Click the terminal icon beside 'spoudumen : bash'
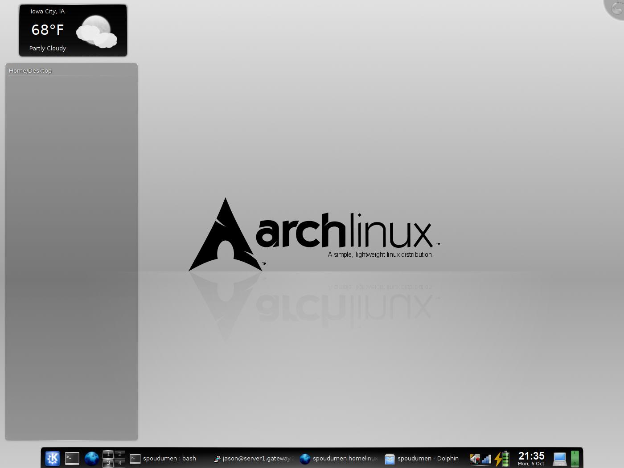 [135, 459]
